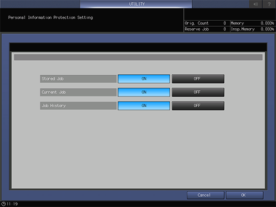
Task: Enable Job History protection ON
Action: coord(144,106)
